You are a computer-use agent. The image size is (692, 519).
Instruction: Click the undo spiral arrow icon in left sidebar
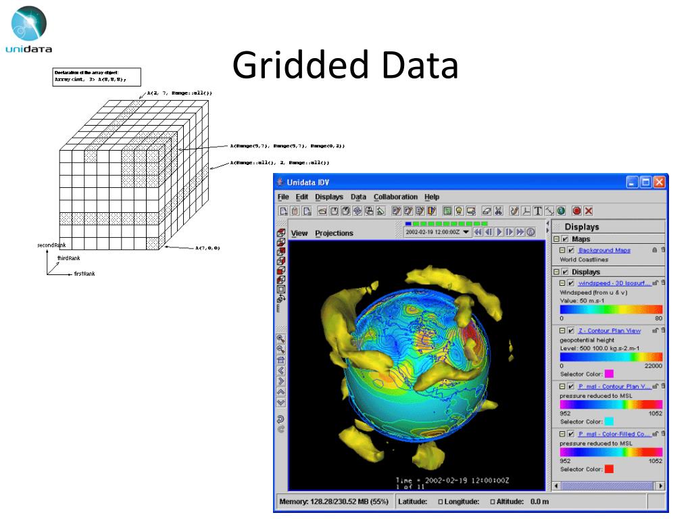pos(280,418)
